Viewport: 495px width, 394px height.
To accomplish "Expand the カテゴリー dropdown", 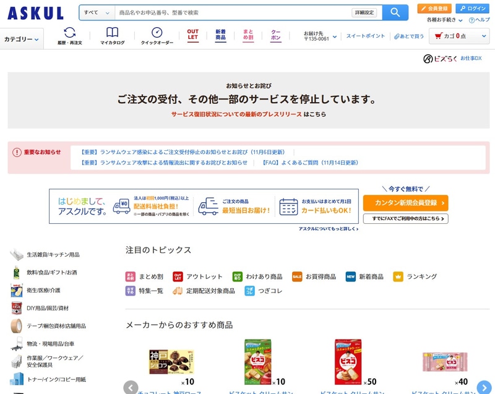I will pyautogui.click(x=22, y=39).
